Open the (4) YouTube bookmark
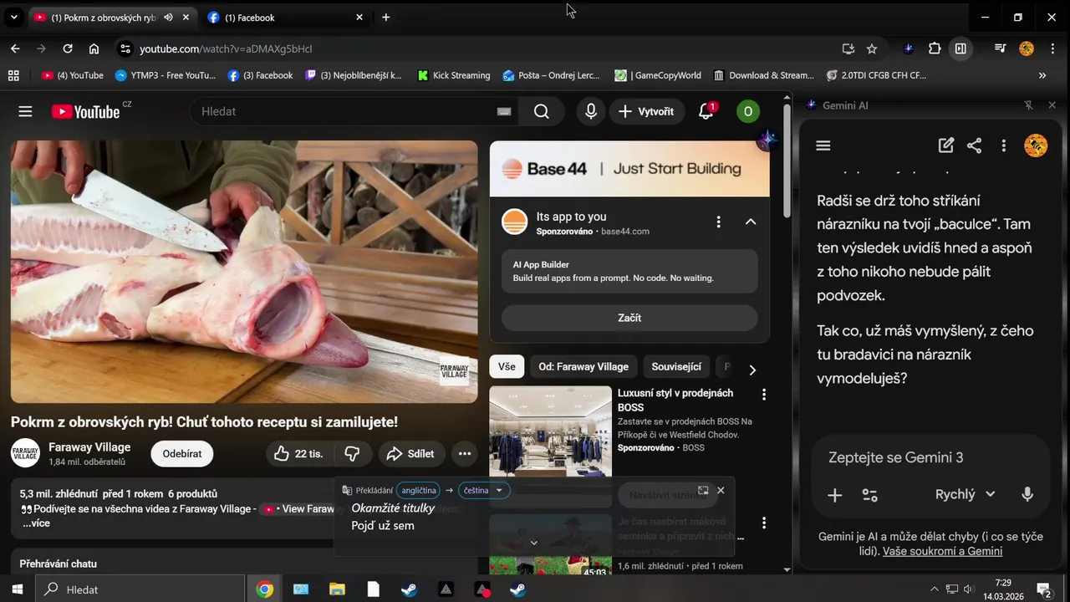 coord(73,75)
